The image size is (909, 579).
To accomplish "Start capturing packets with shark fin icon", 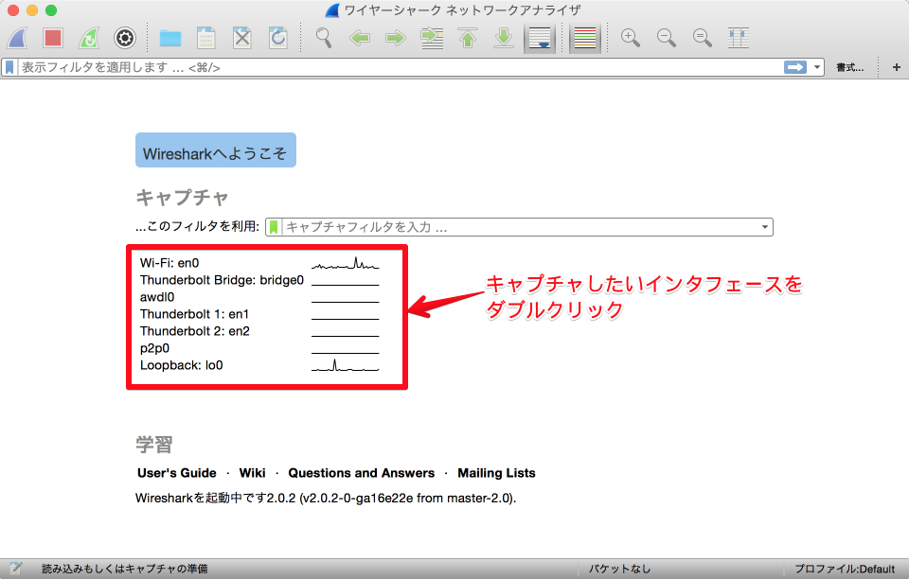I will (18, 38).
